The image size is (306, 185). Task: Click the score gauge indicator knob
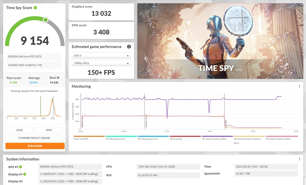coord(46,20)
